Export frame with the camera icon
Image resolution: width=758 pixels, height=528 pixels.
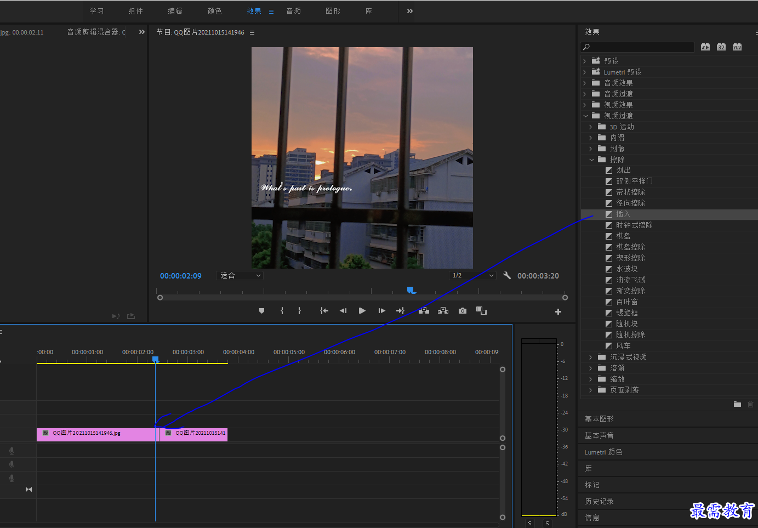click(463, 311)
